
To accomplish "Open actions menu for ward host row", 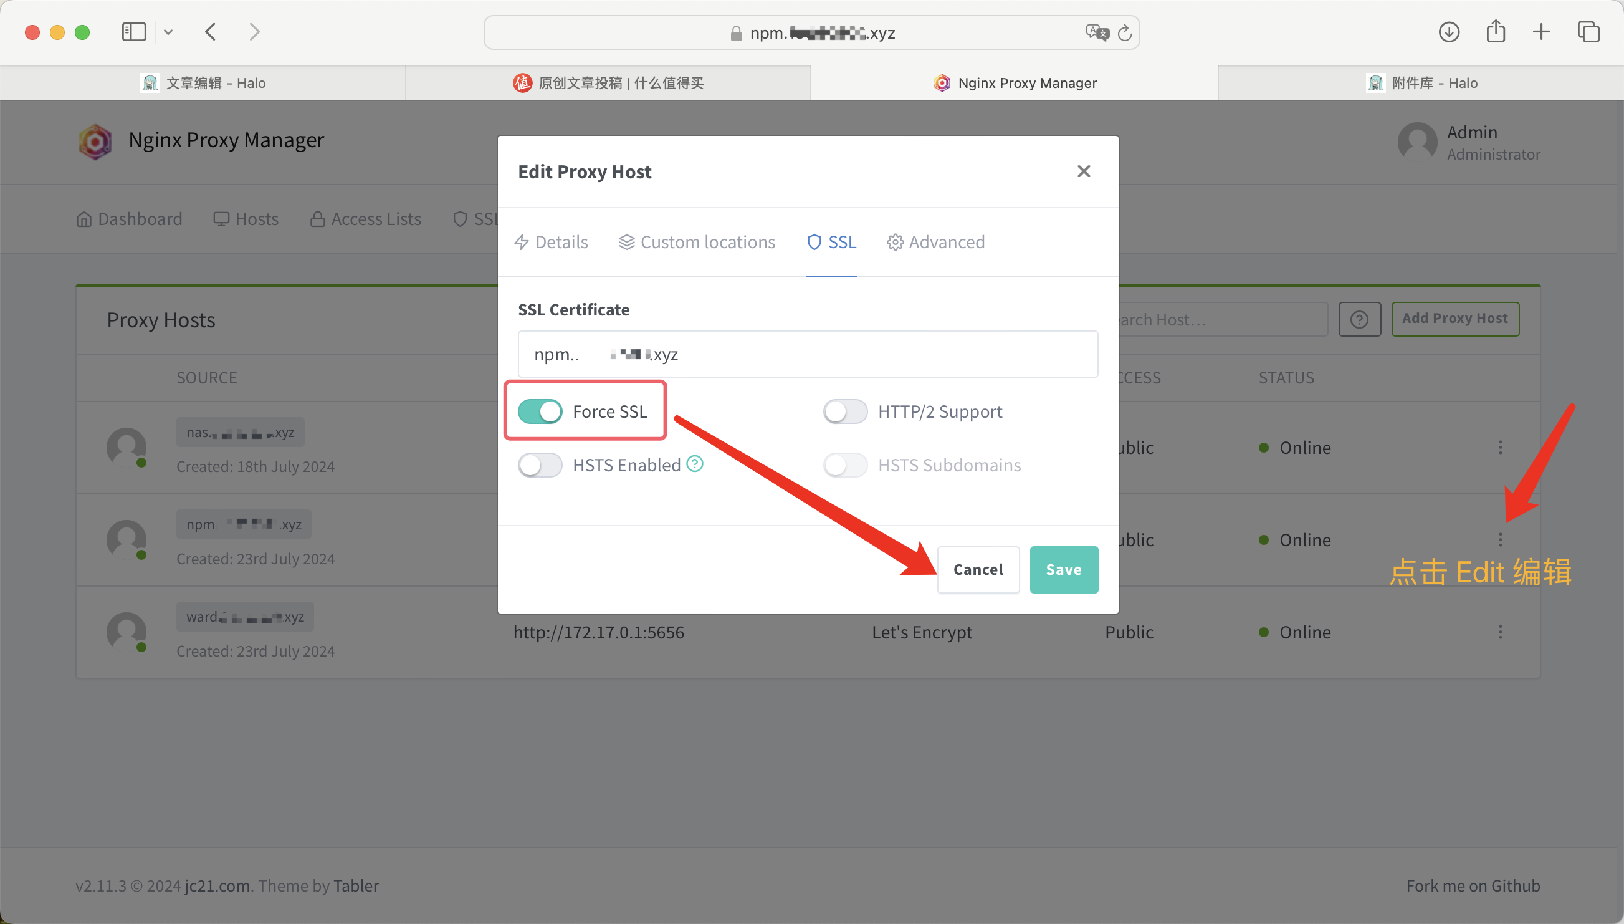I will click(1500, 632).
